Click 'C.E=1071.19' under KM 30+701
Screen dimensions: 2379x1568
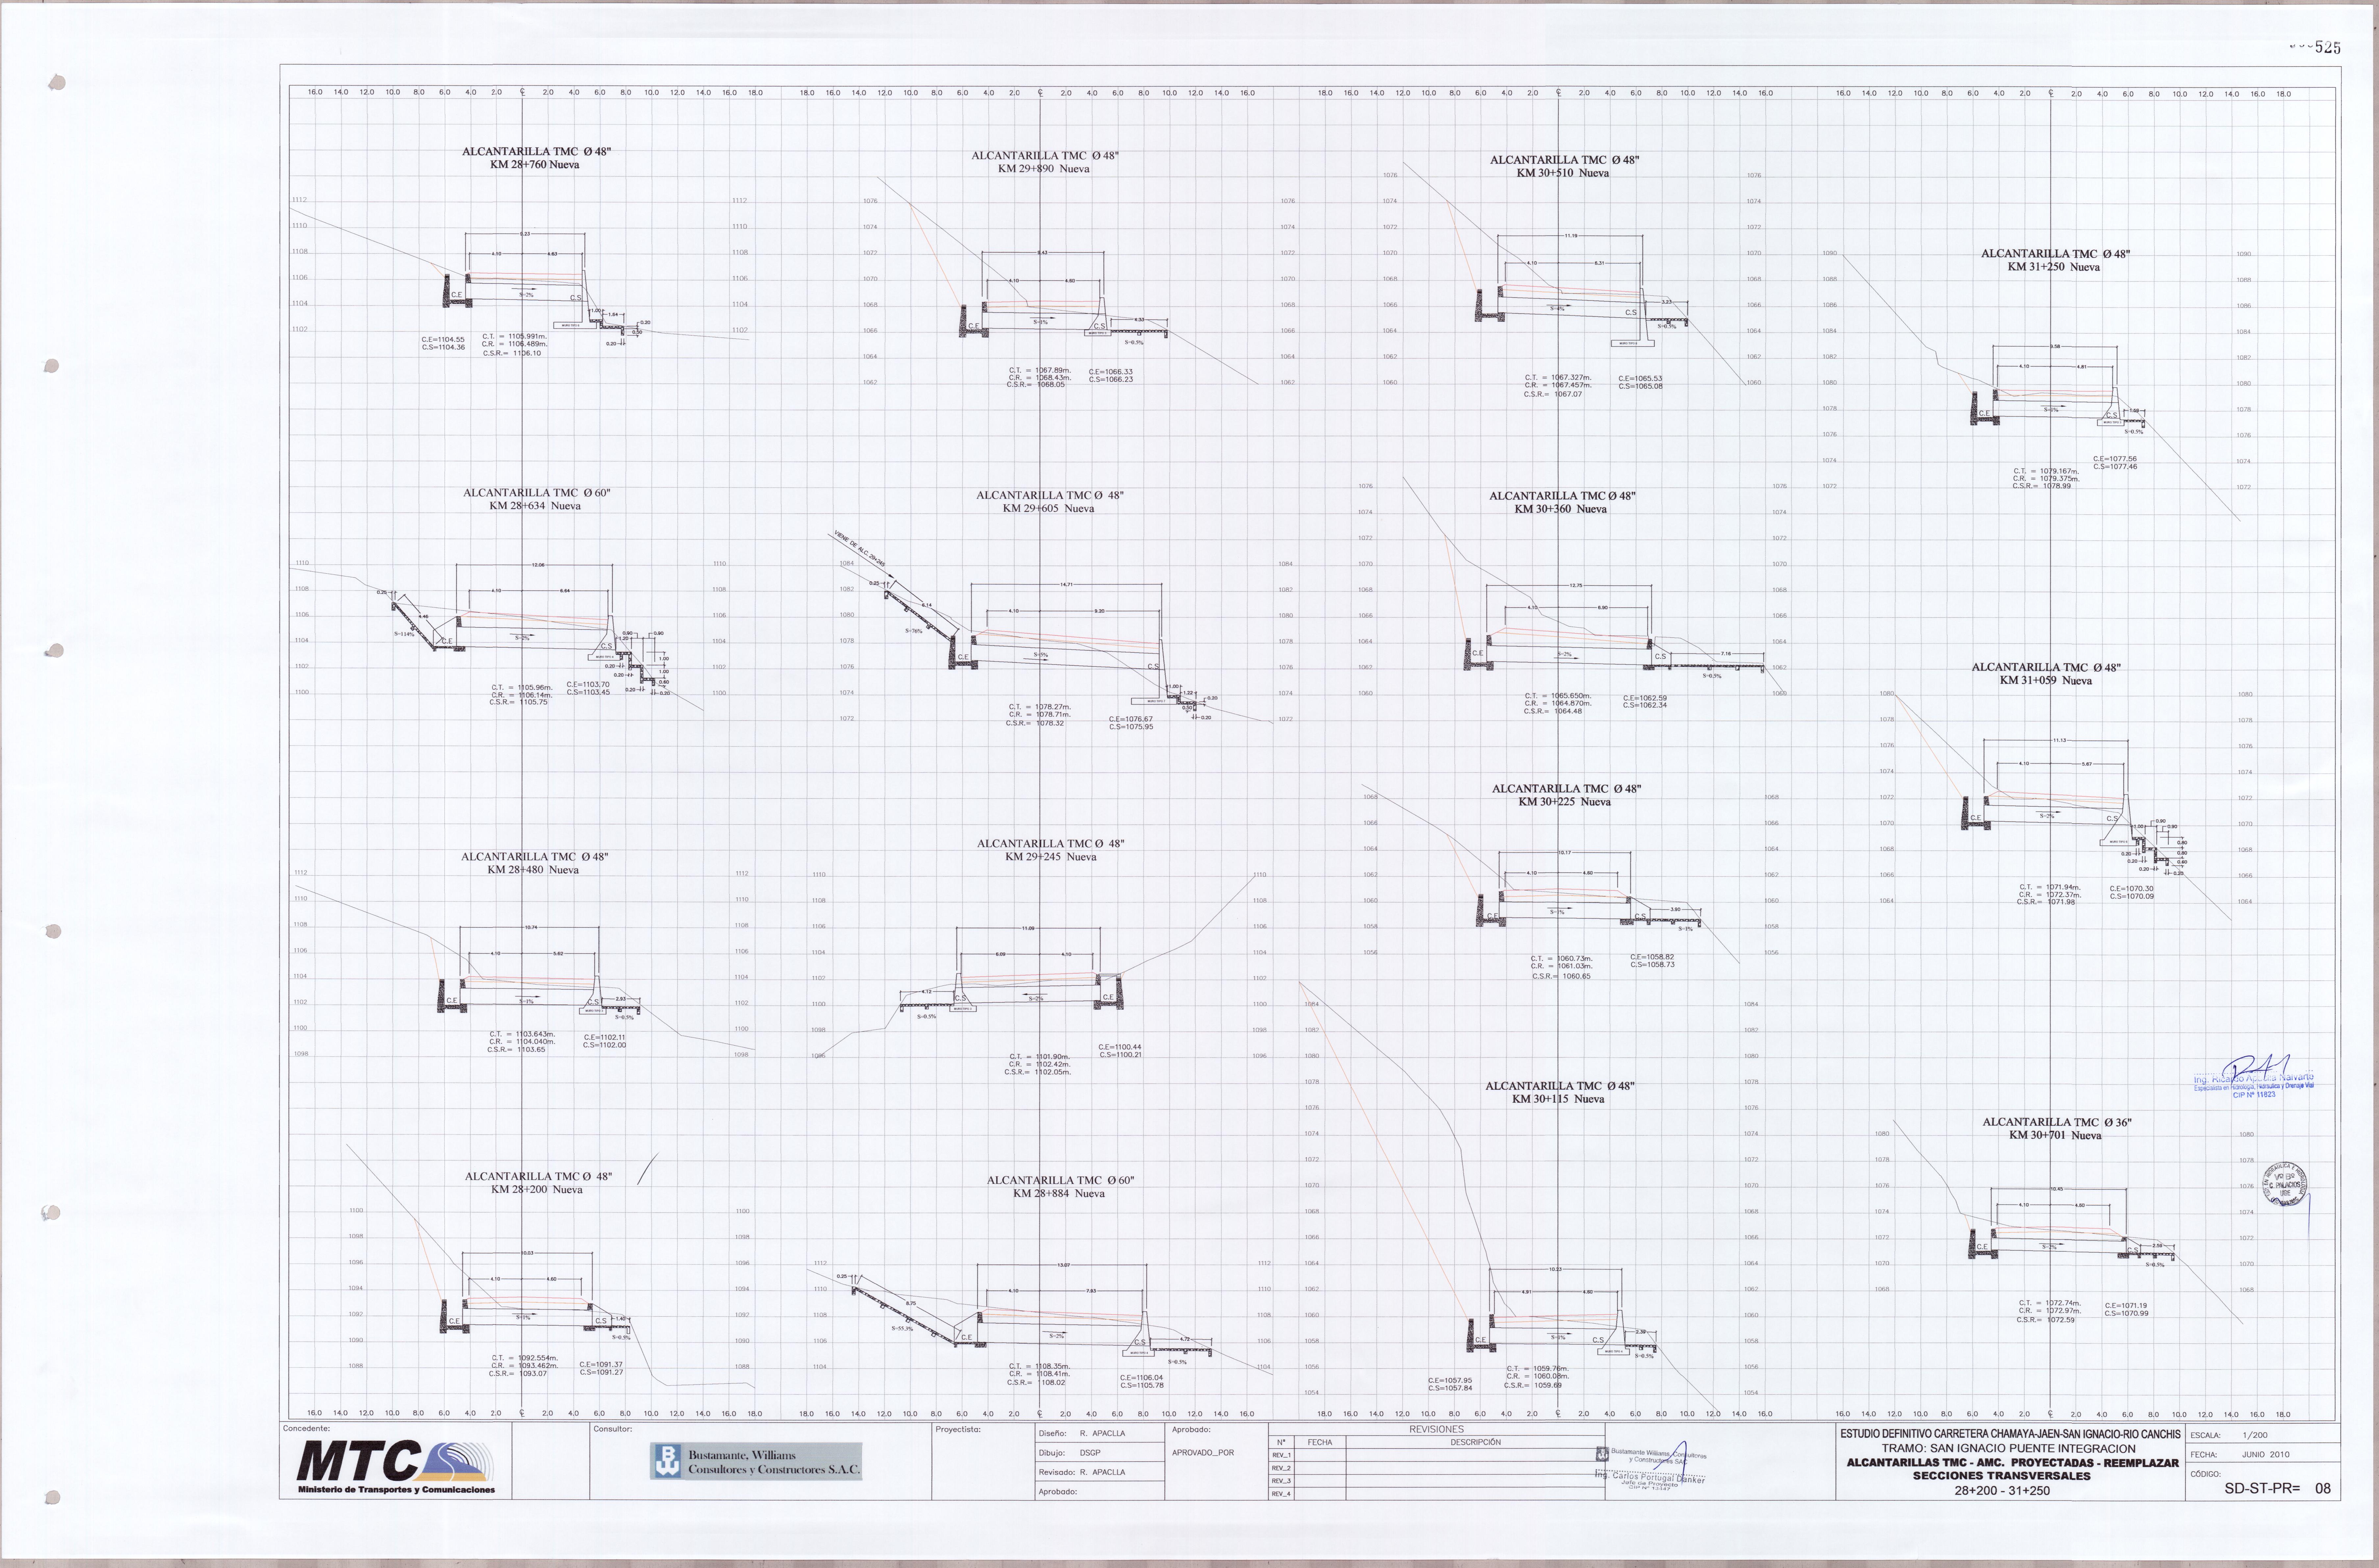[x=2126, y=1306]
